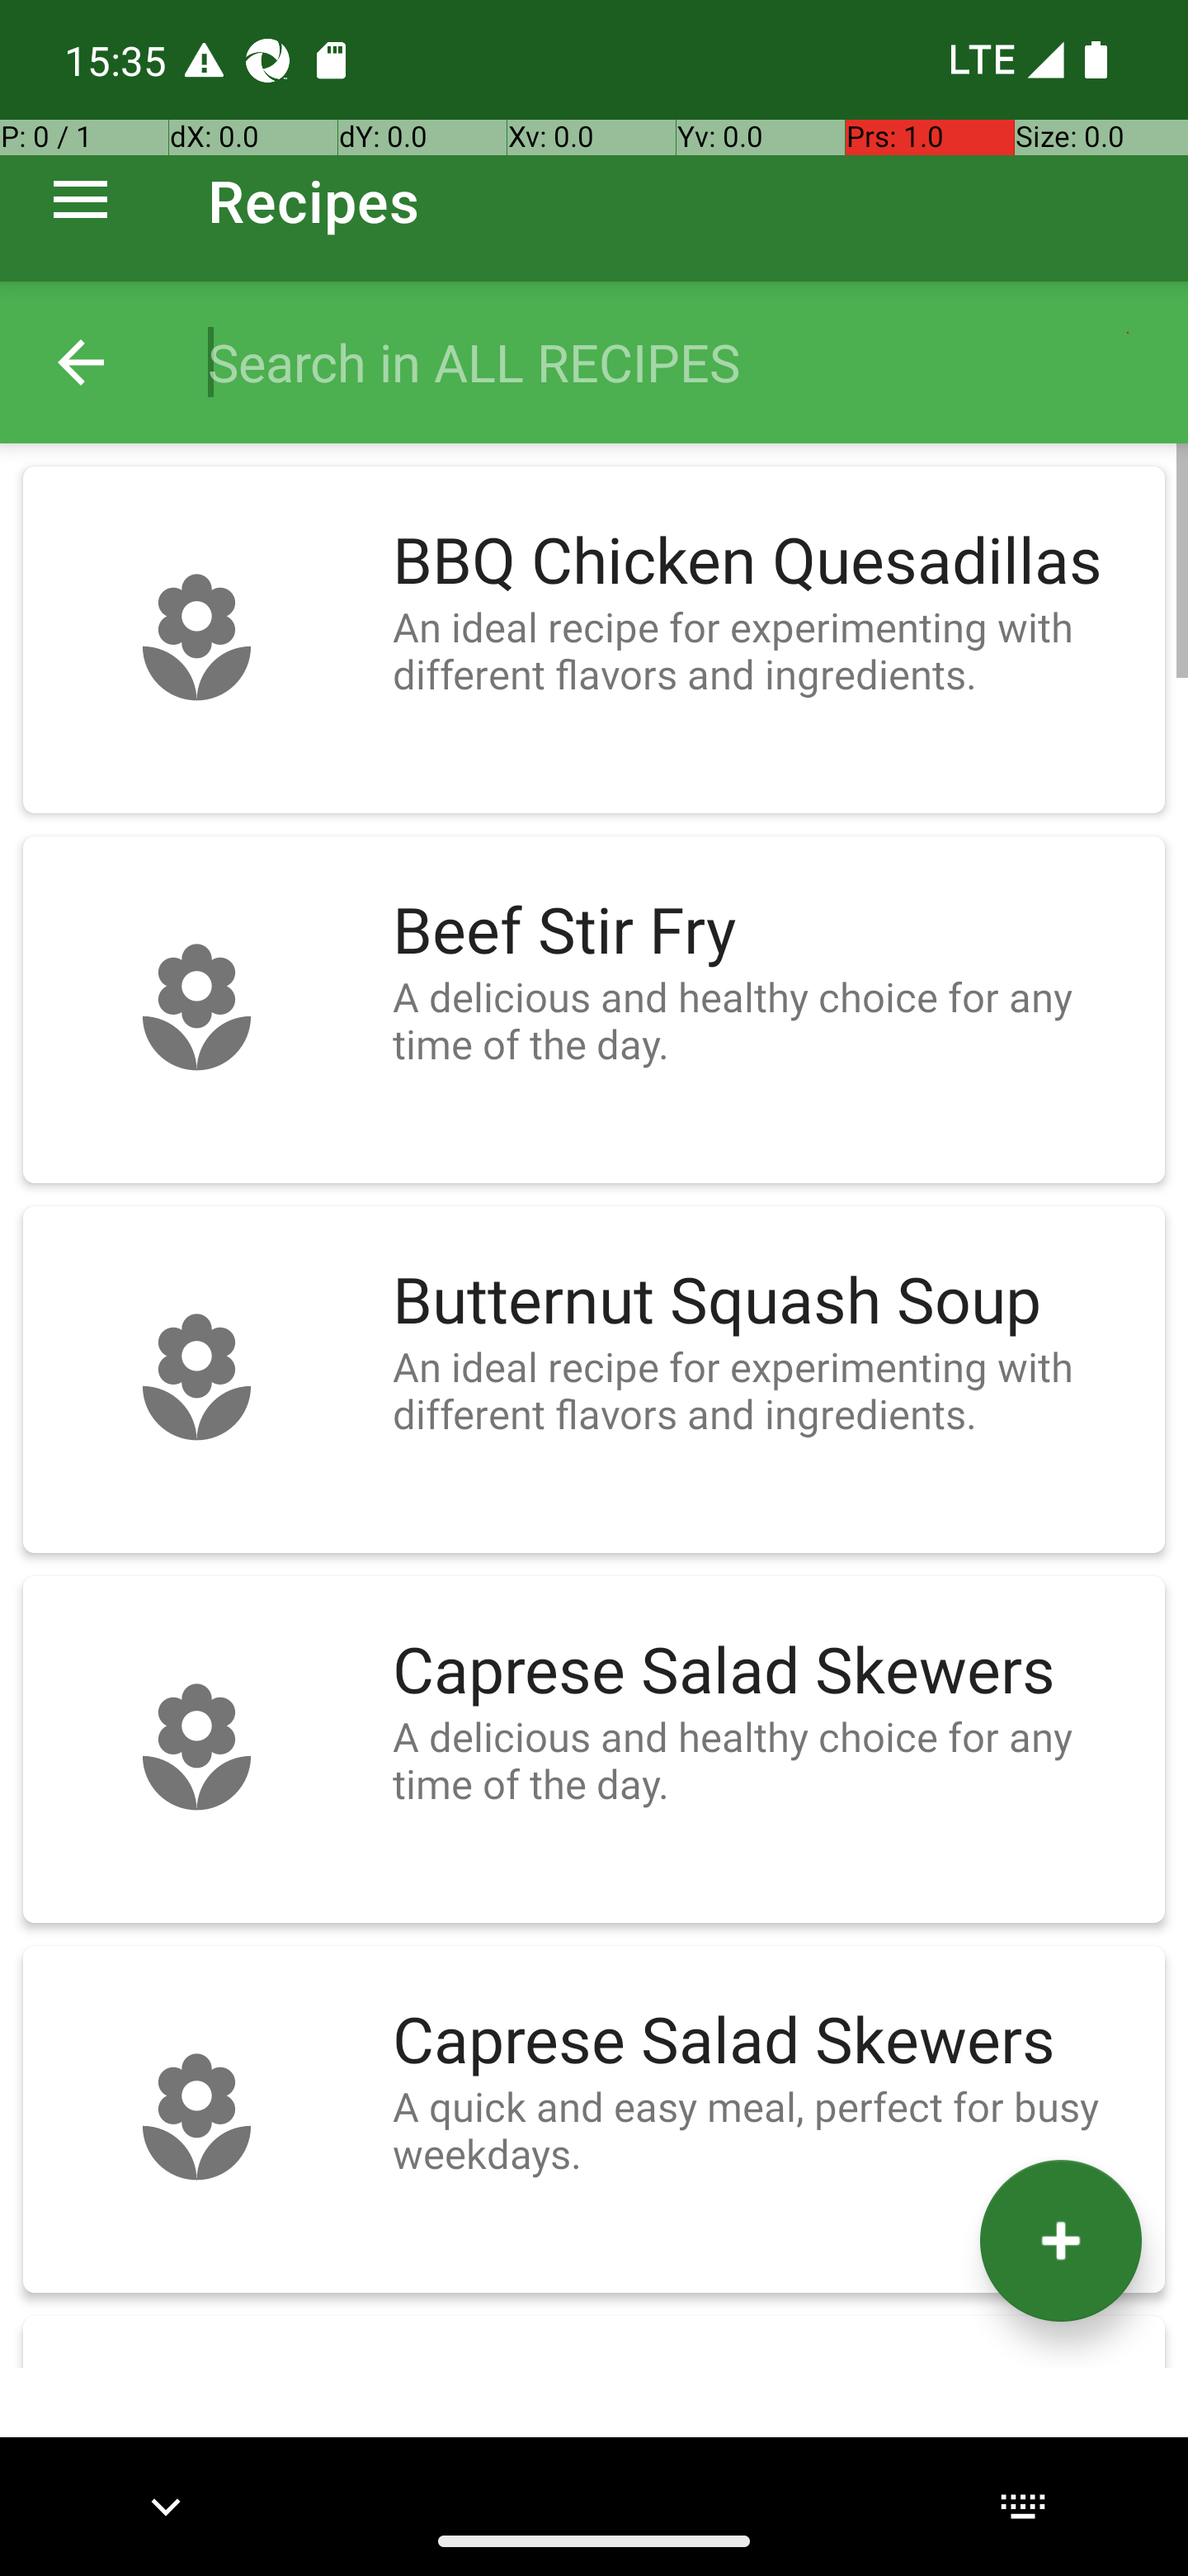Tap the back arrow beside search
Viewport: 1188px width, 2576px height.
click(81, 362)
